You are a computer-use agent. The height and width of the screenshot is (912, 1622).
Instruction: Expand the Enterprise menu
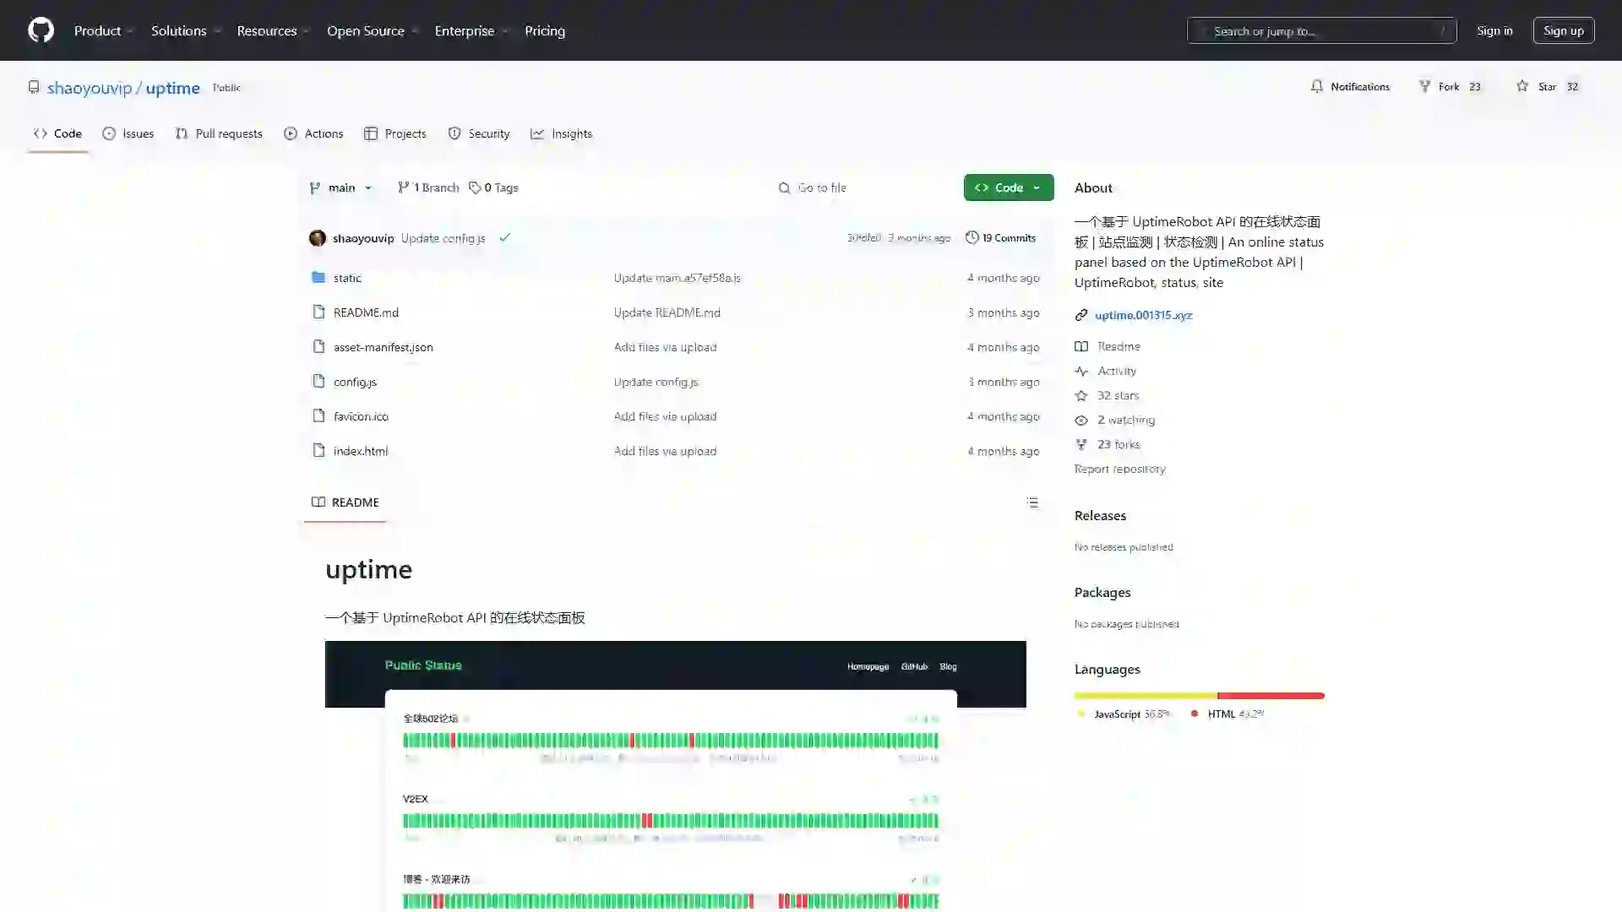pyautogui.click(x=471, y=30)
